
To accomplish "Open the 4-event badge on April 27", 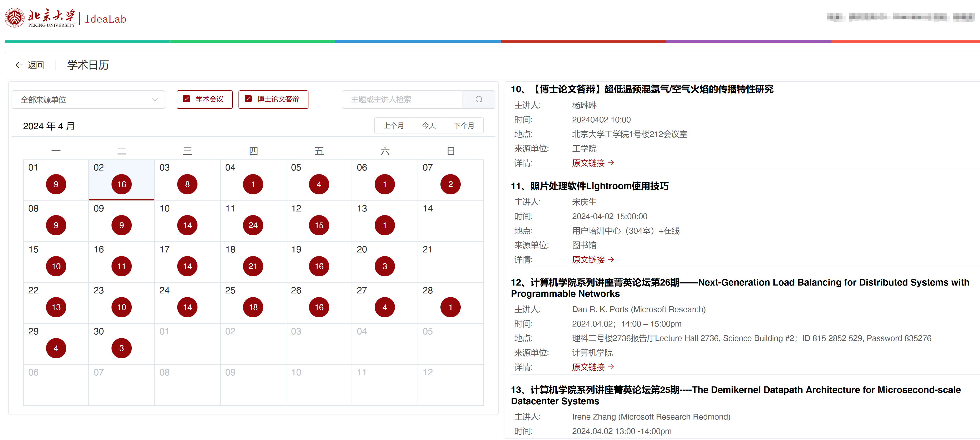I will coord(385,307).
